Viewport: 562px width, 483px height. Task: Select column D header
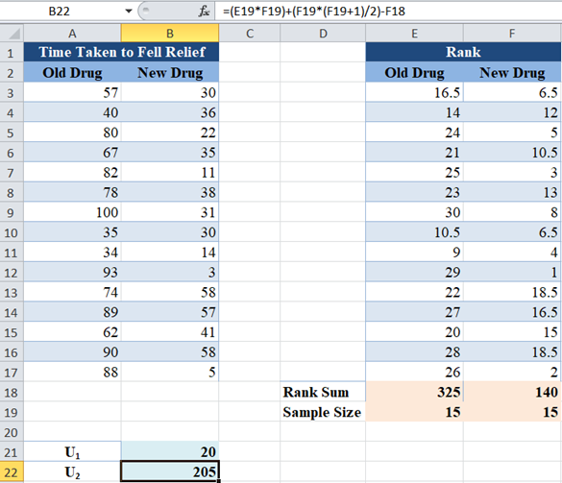point(323,34)
